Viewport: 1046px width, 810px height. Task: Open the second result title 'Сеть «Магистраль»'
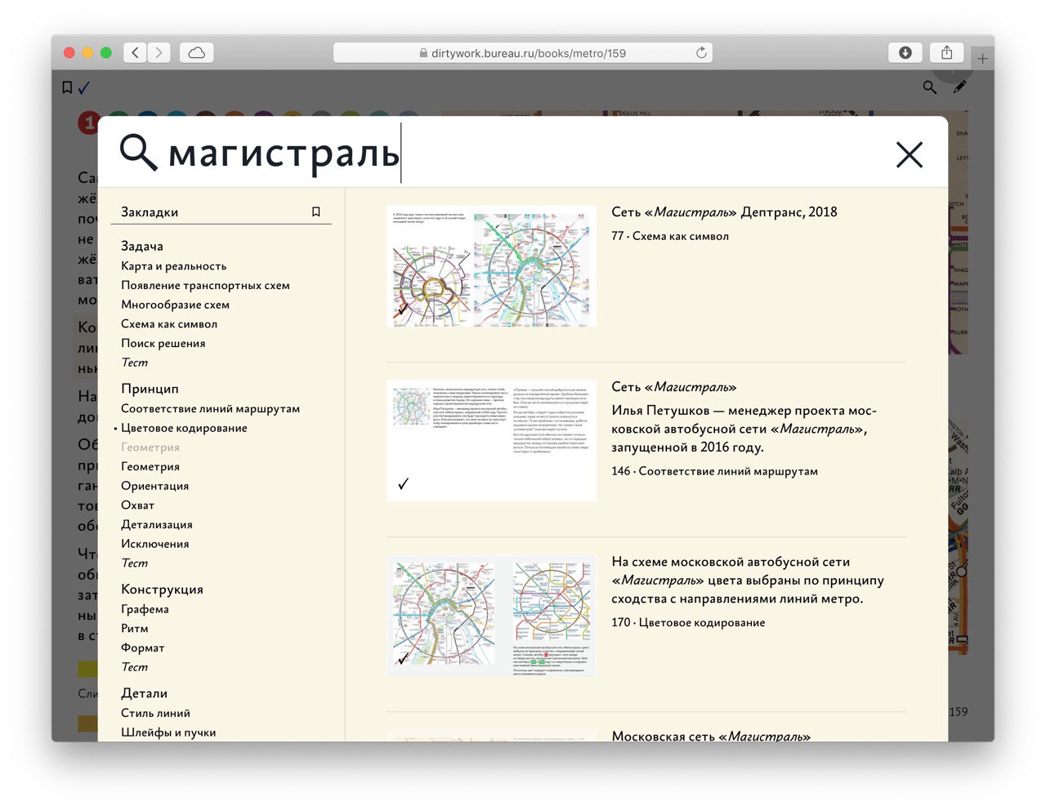(x=674, y=387)
